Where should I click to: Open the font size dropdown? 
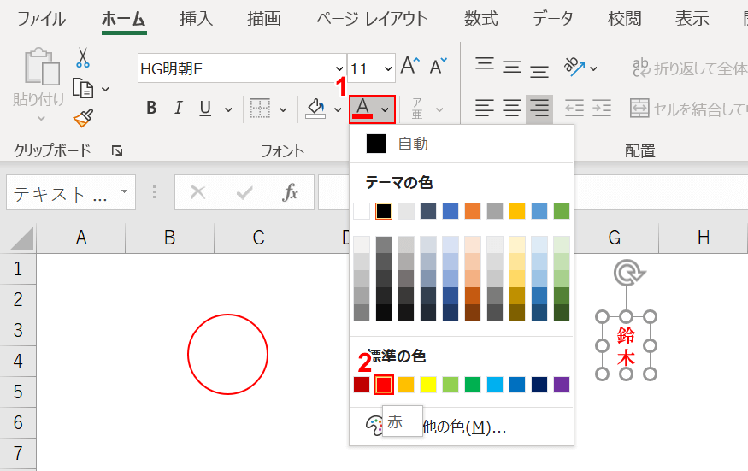[388, 68]
